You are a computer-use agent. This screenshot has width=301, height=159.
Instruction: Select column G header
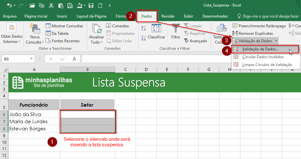(209, 70)
